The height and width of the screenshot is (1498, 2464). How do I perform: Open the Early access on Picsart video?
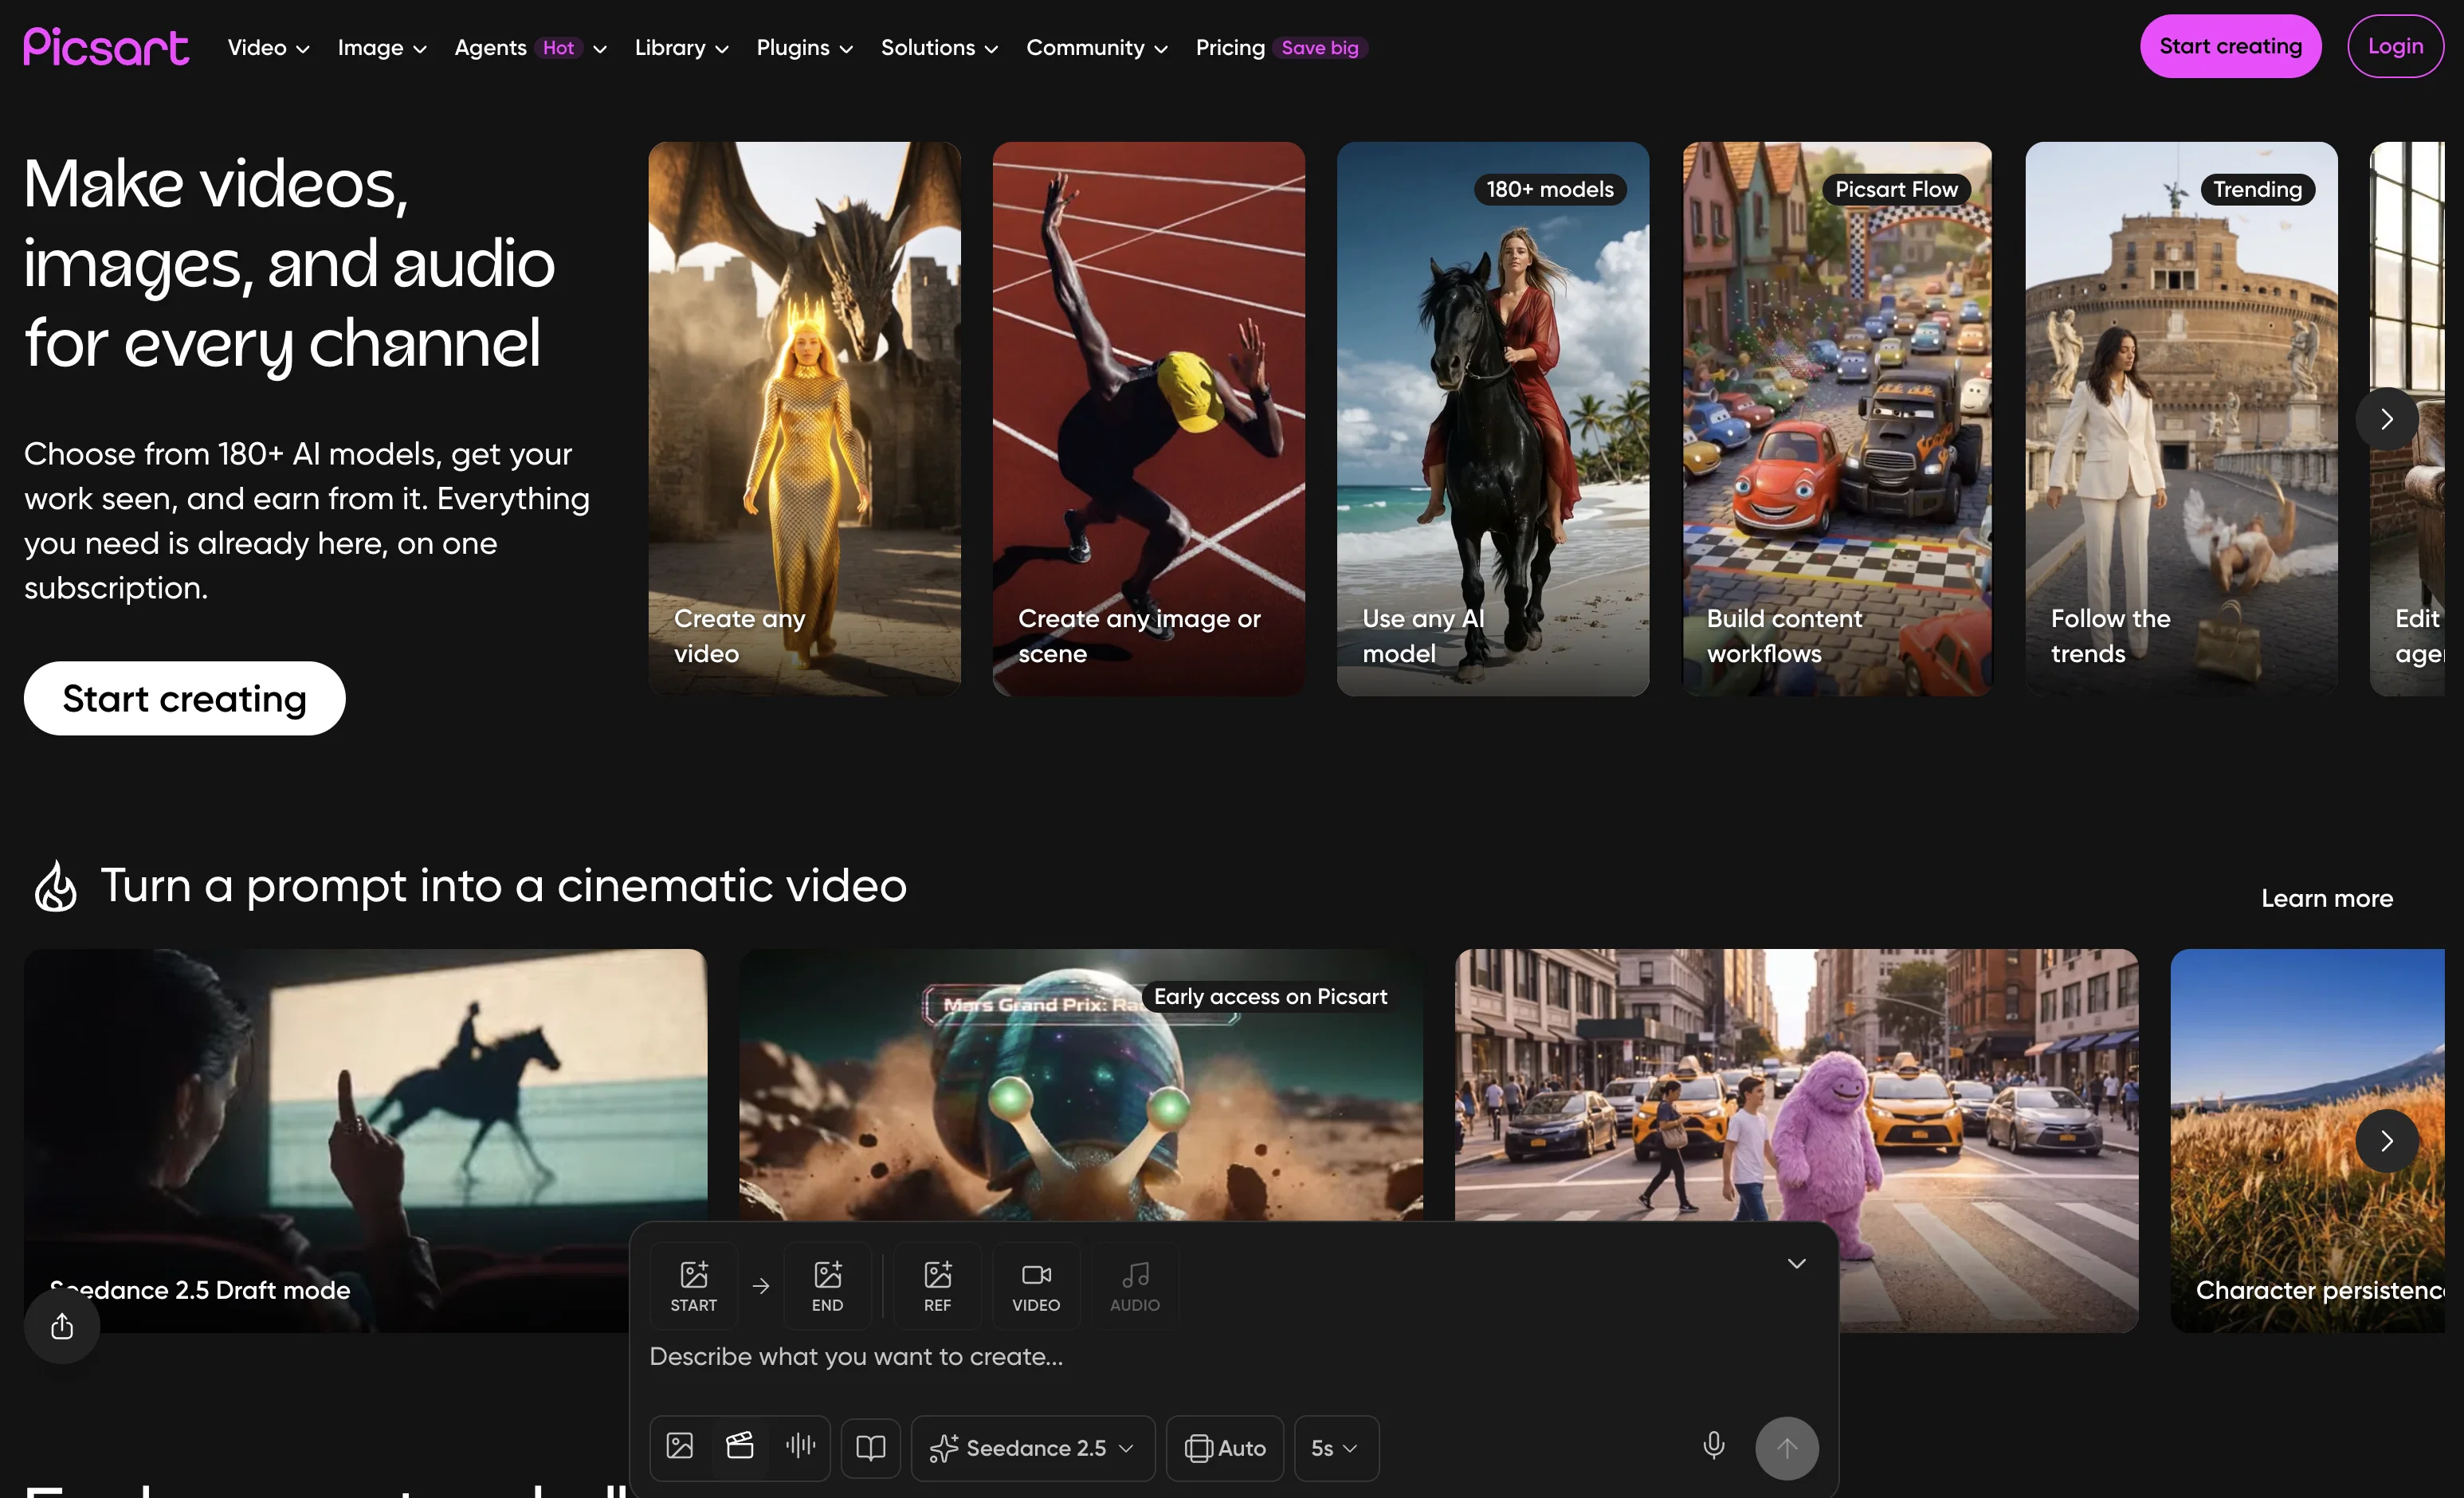[x=1080, y=1085]
